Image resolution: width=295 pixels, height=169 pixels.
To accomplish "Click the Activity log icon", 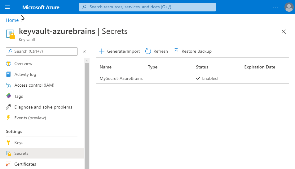I will click(8, 74).
